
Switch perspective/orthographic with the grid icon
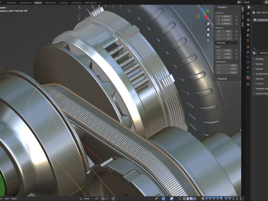click(208, 40)
